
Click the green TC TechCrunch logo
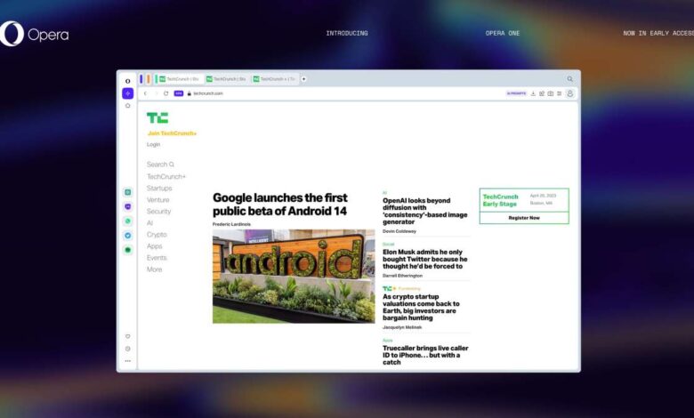[x=157, y=117]
